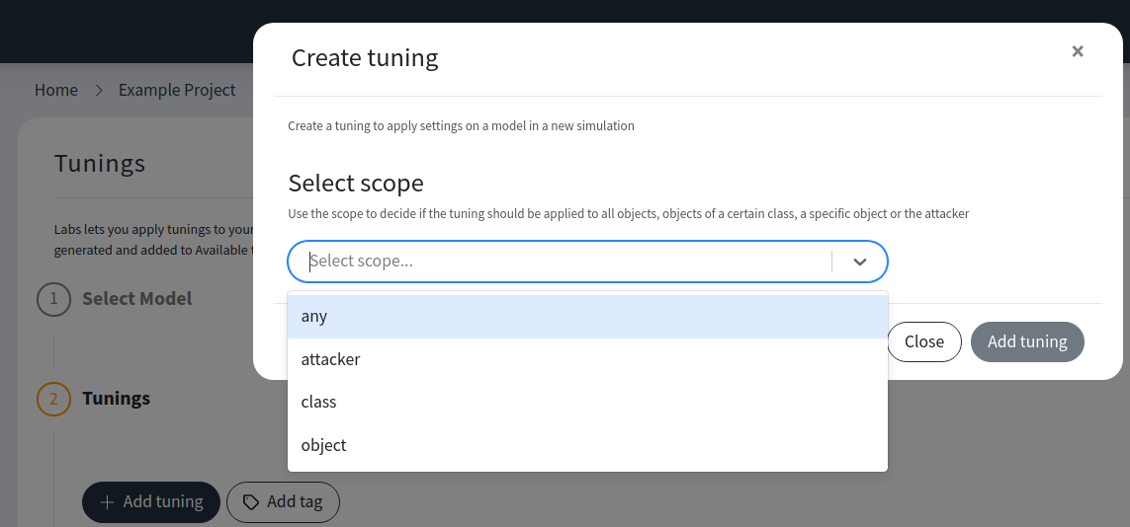Image resolution: width=1130 pixels, height=527 pixels.
Task: Open Example Project breadcrumb link
Action: click(177, 90)
